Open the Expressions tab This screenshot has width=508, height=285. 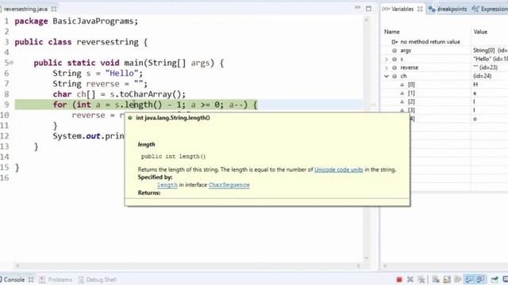(x=494, y=9)
